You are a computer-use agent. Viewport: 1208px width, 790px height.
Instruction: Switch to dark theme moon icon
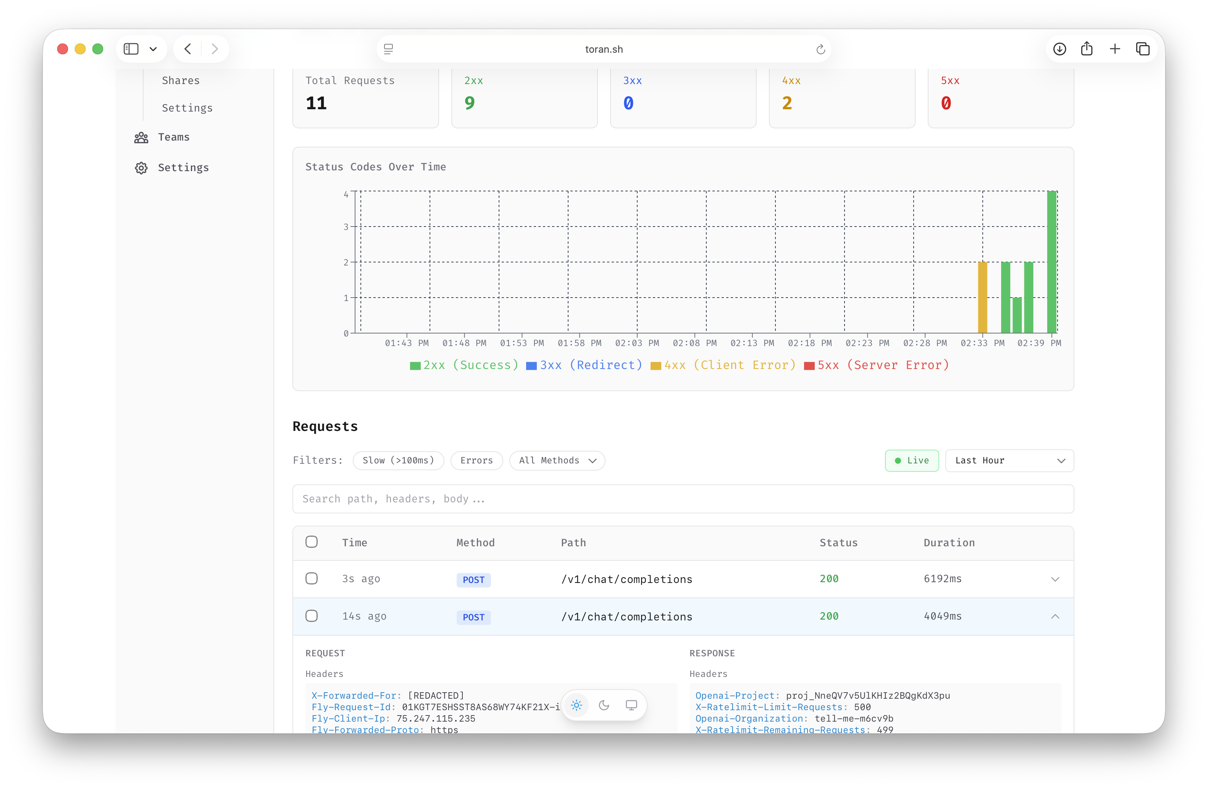[604, 705]
